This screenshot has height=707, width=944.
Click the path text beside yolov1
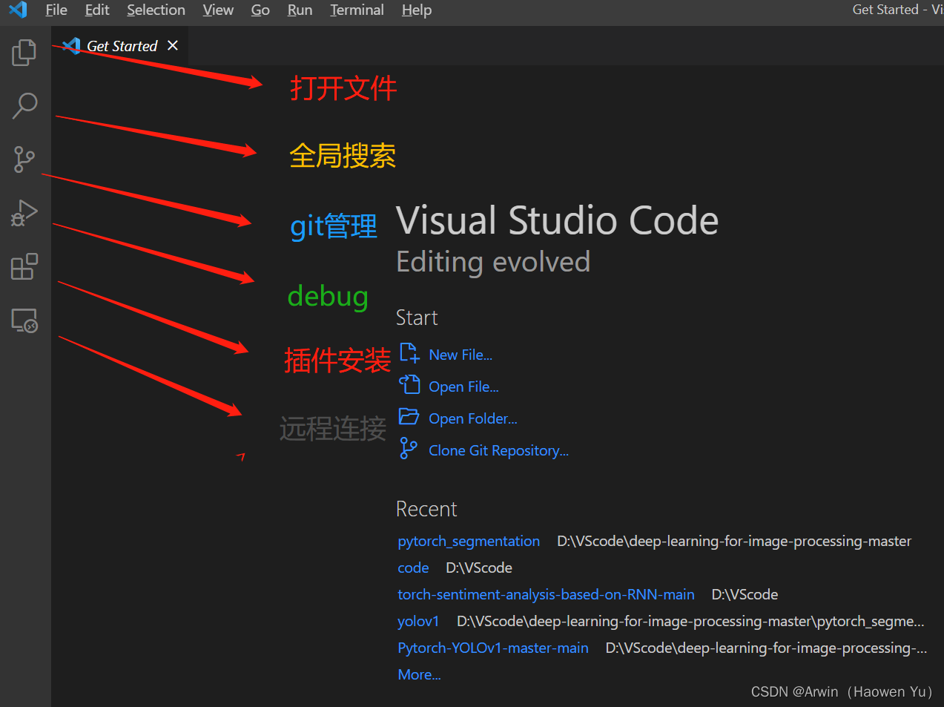(x=690, y=621)
